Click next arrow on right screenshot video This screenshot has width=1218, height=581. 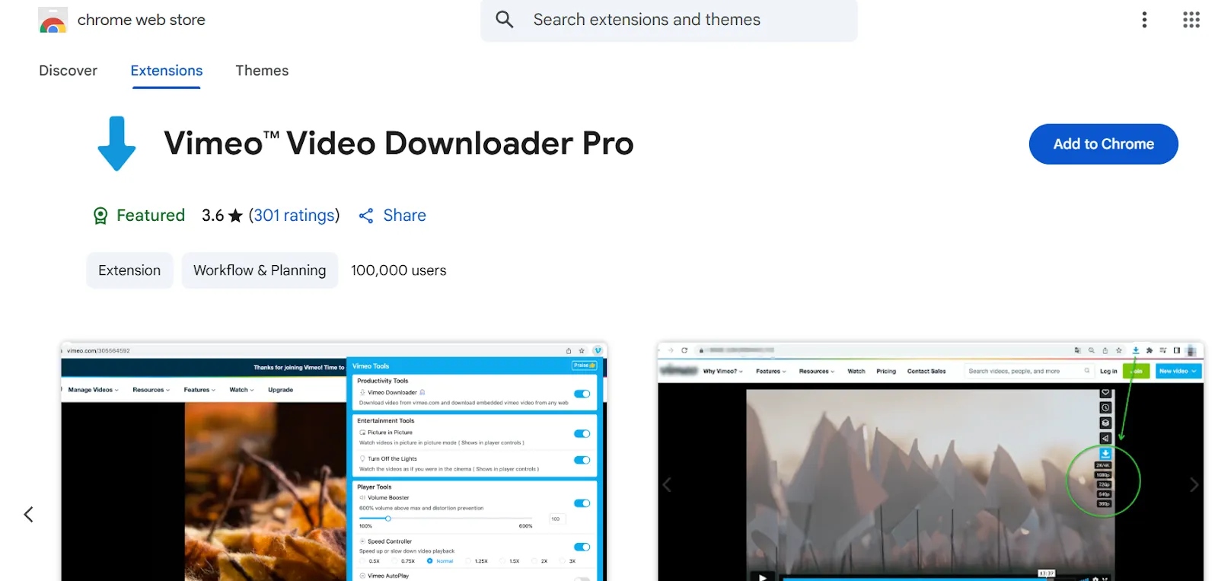1194,485
